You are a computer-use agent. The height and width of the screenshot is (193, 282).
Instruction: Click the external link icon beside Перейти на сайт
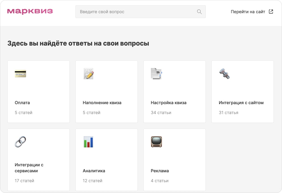(x=271, y=11)
